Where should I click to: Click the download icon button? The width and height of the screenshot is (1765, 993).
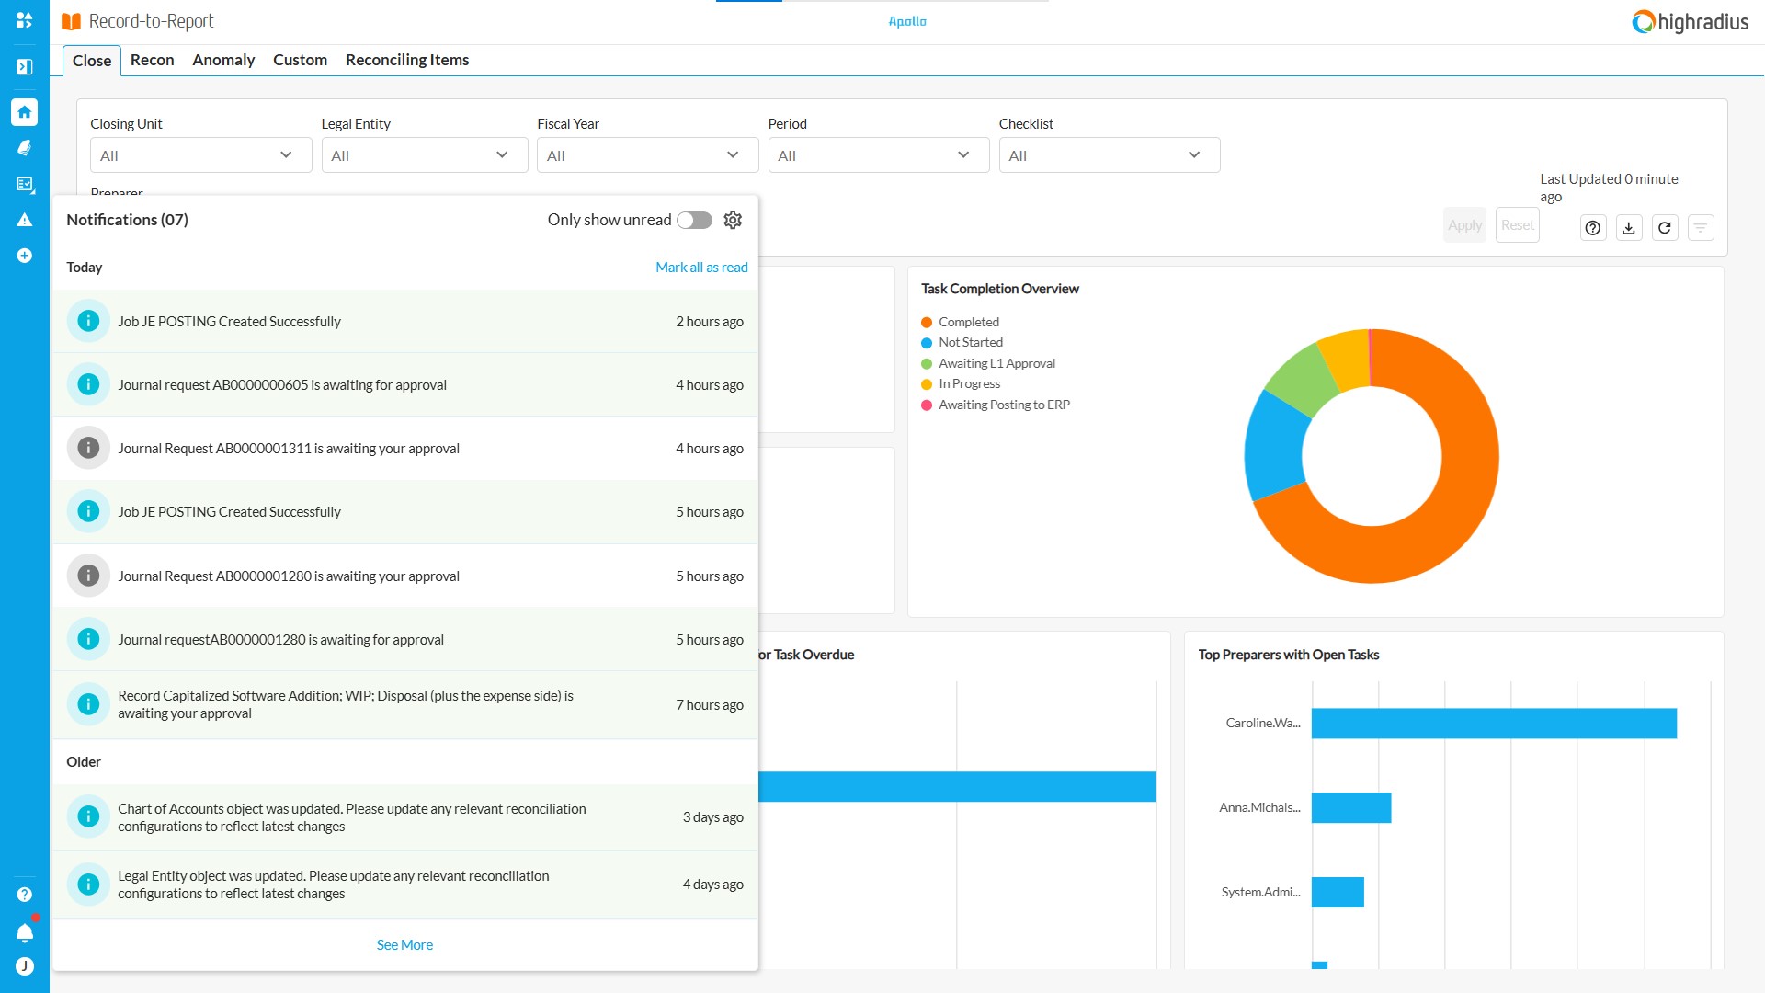pyautogui.click(x=1629, y=228)
